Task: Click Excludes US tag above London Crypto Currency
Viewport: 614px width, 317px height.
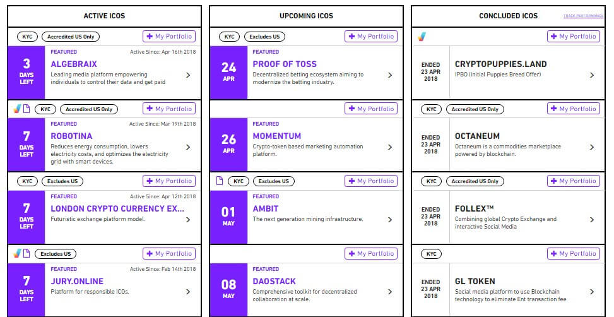Action: pyautogui.click(x=62, y=181)
